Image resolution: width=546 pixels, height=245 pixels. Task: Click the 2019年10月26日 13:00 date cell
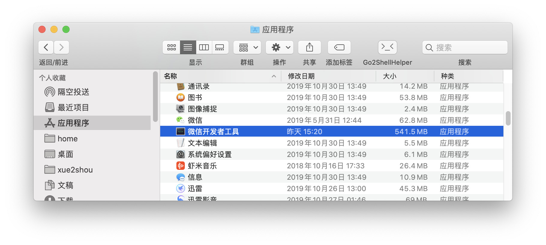(x=326, y=188)
